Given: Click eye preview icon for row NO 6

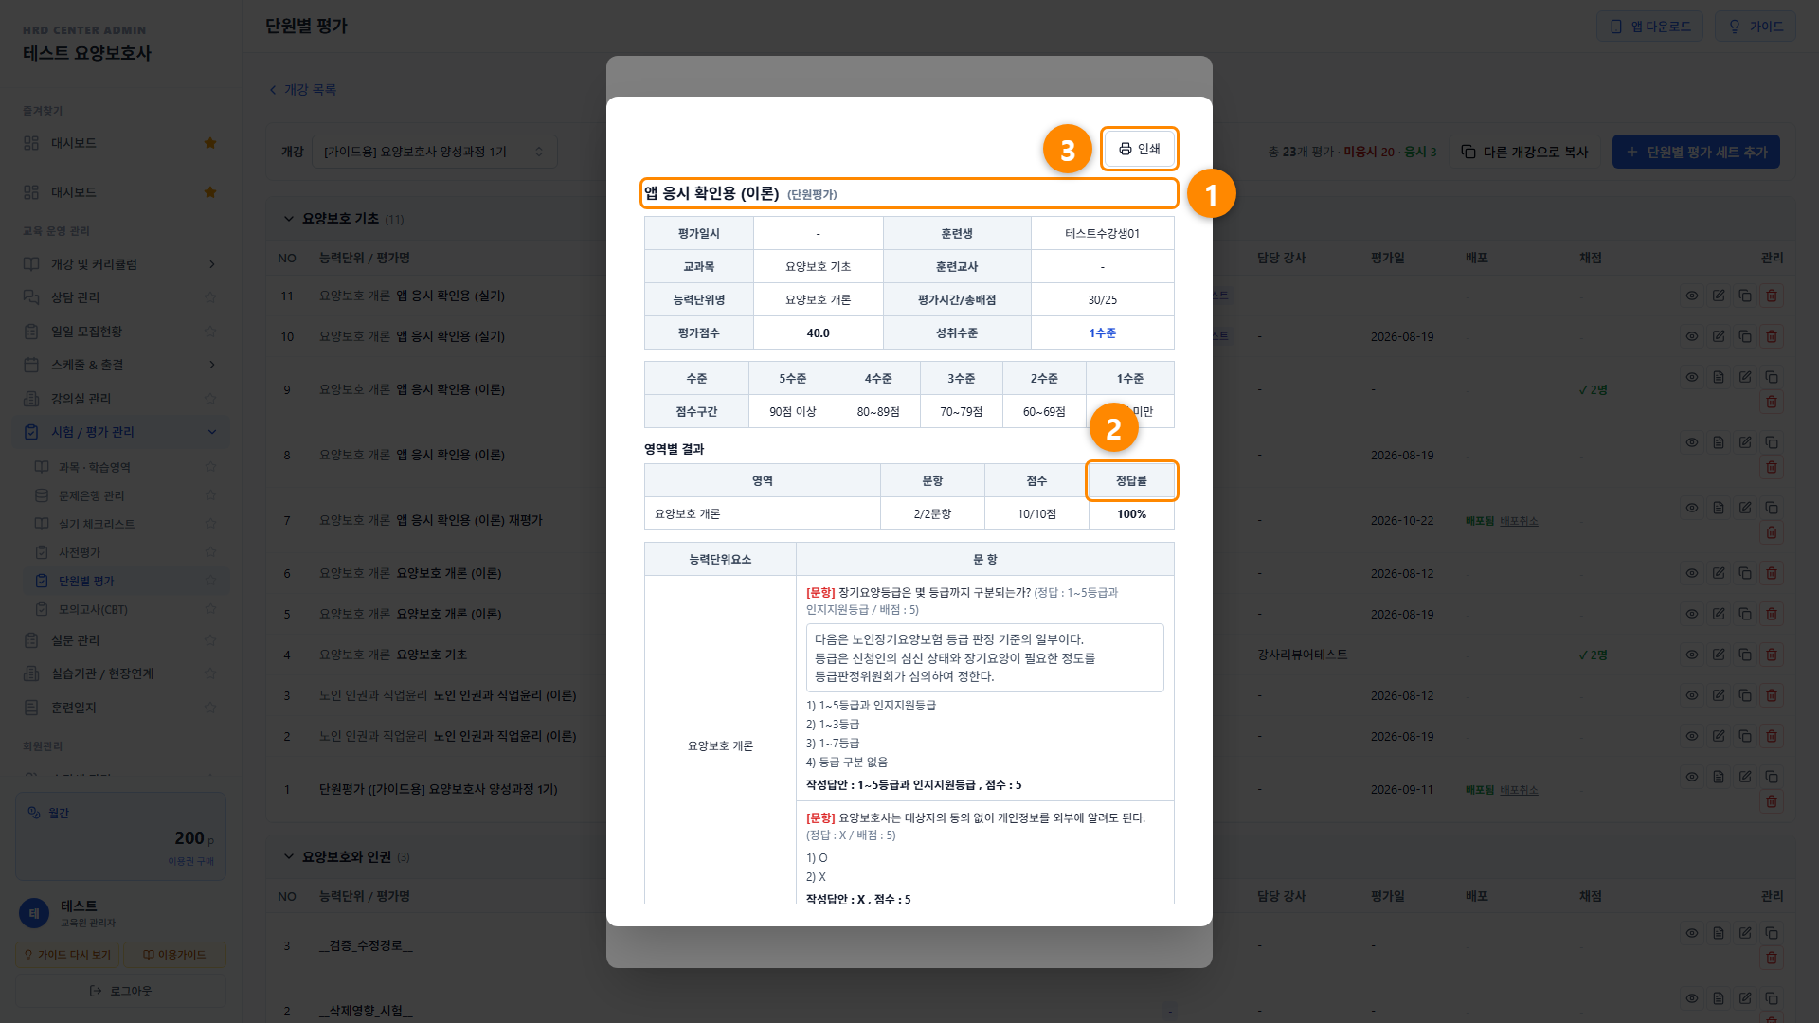Looking at the screenshot, I should [x=1691, y=573].
